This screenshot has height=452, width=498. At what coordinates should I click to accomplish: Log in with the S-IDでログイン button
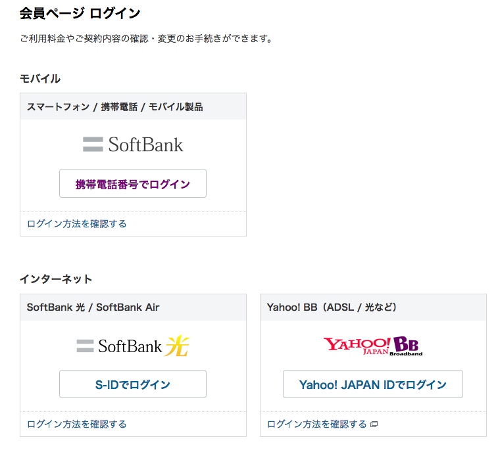tap(133, 384)
